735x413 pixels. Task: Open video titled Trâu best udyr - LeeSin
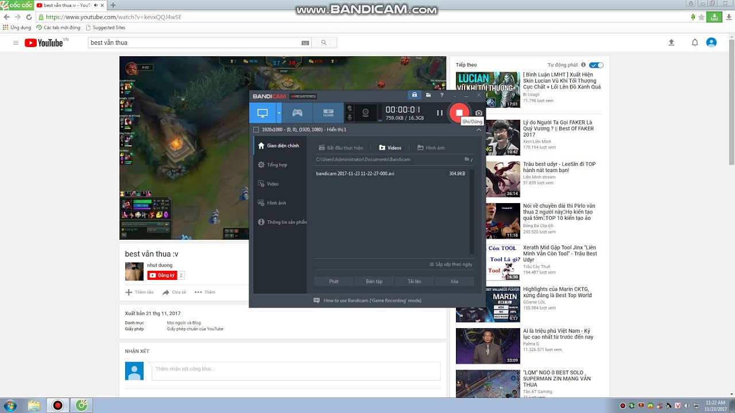click(559, 167)
